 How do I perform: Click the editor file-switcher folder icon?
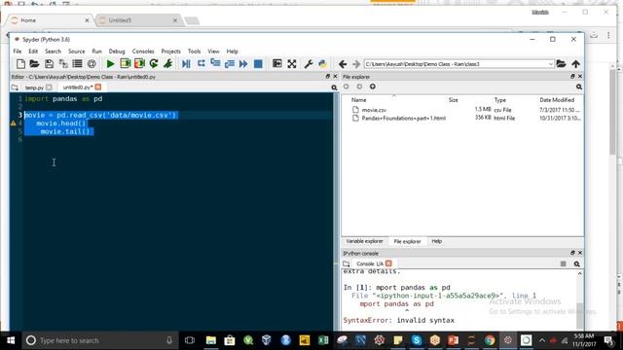coord(15,87)
